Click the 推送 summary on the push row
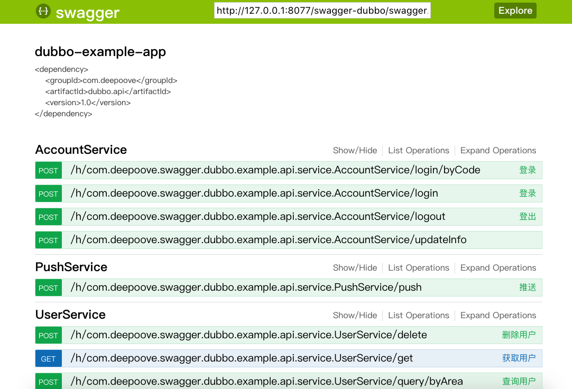 point(528,288)
